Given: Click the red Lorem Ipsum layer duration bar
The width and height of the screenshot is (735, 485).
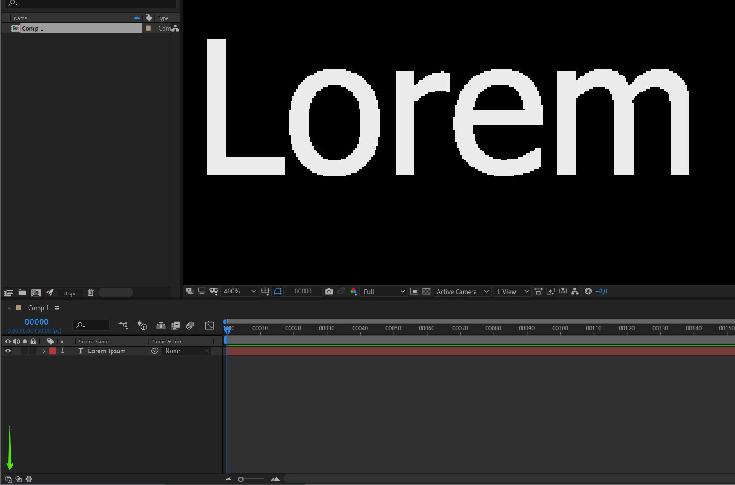Looking at the screenshot, I should [x=480, y=351].
